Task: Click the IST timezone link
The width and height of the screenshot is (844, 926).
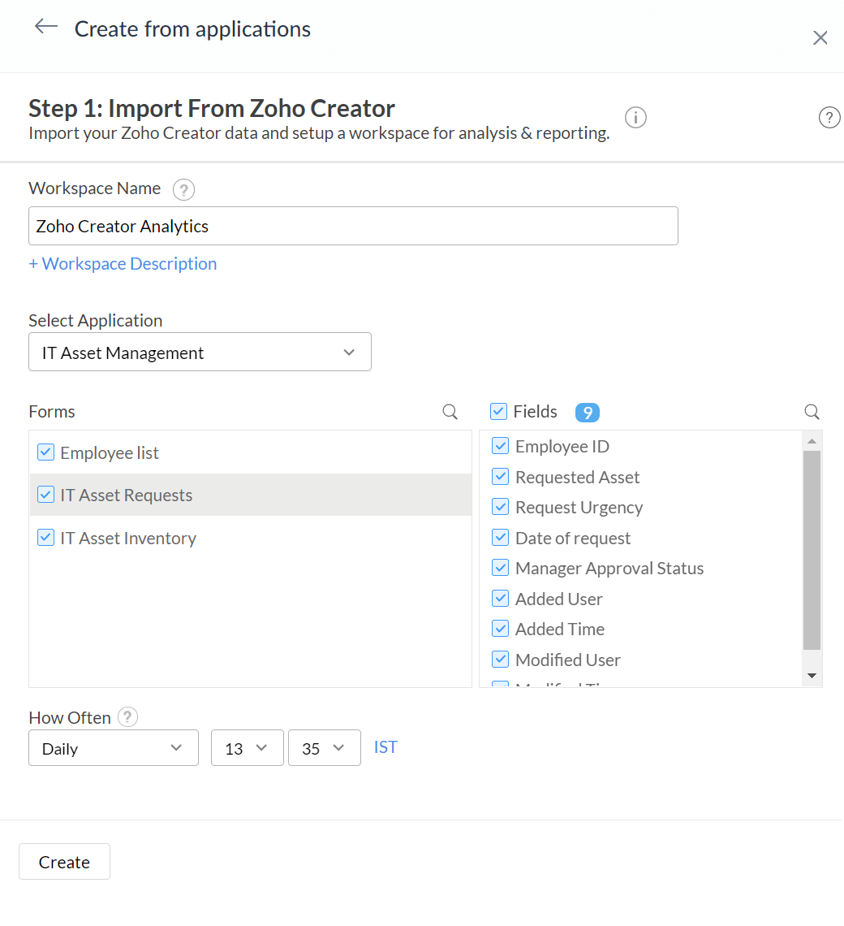Action: click(x=385, y=747)
